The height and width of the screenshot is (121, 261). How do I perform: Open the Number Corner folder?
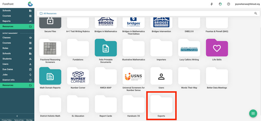(x=78, y=77)
